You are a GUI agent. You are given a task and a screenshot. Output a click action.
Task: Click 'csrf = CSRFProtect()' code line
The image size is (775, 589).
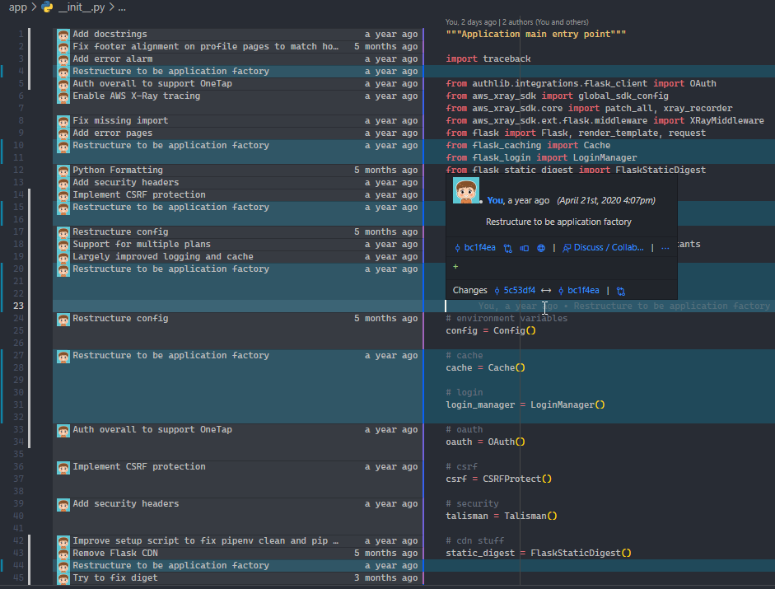[499, 479]
